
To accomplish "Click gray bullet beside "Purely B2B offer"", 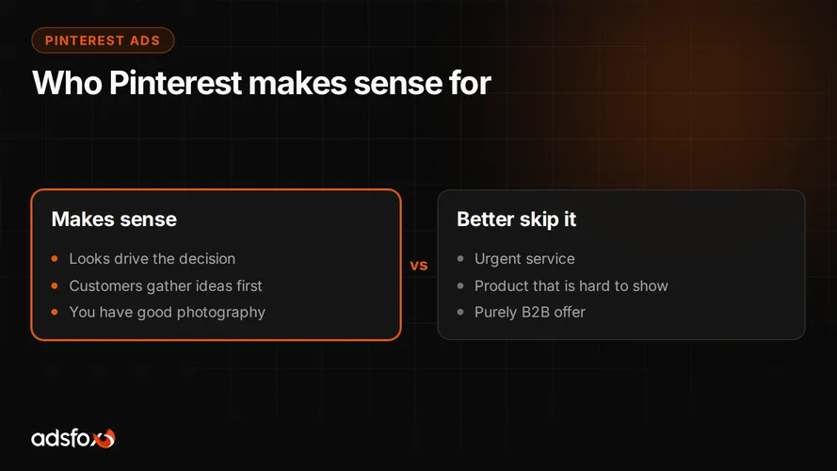I will pos(460,312).
